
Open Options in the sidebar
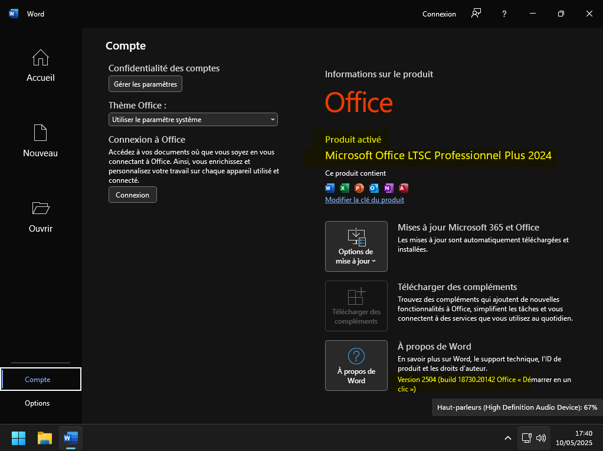(37, 403)
